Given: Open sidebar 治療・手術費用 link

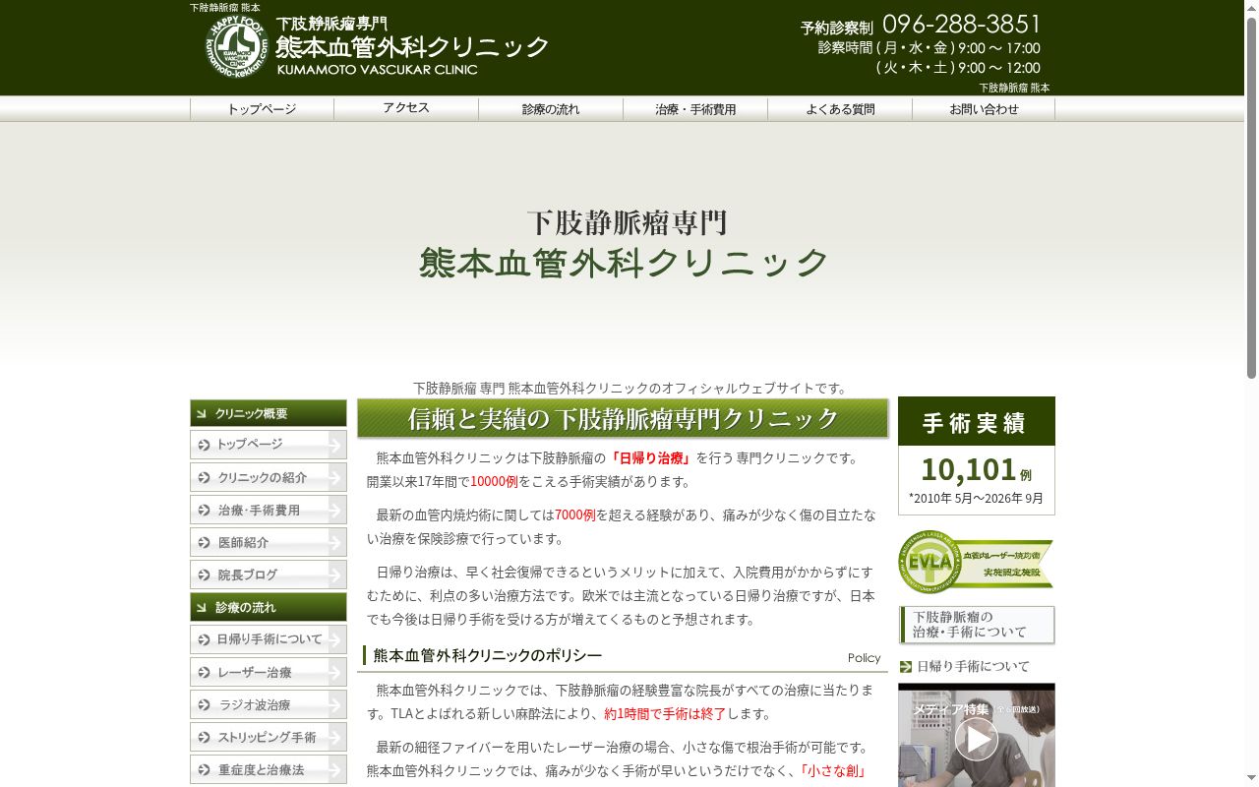Looking at the screenshot, I should 269,510.
